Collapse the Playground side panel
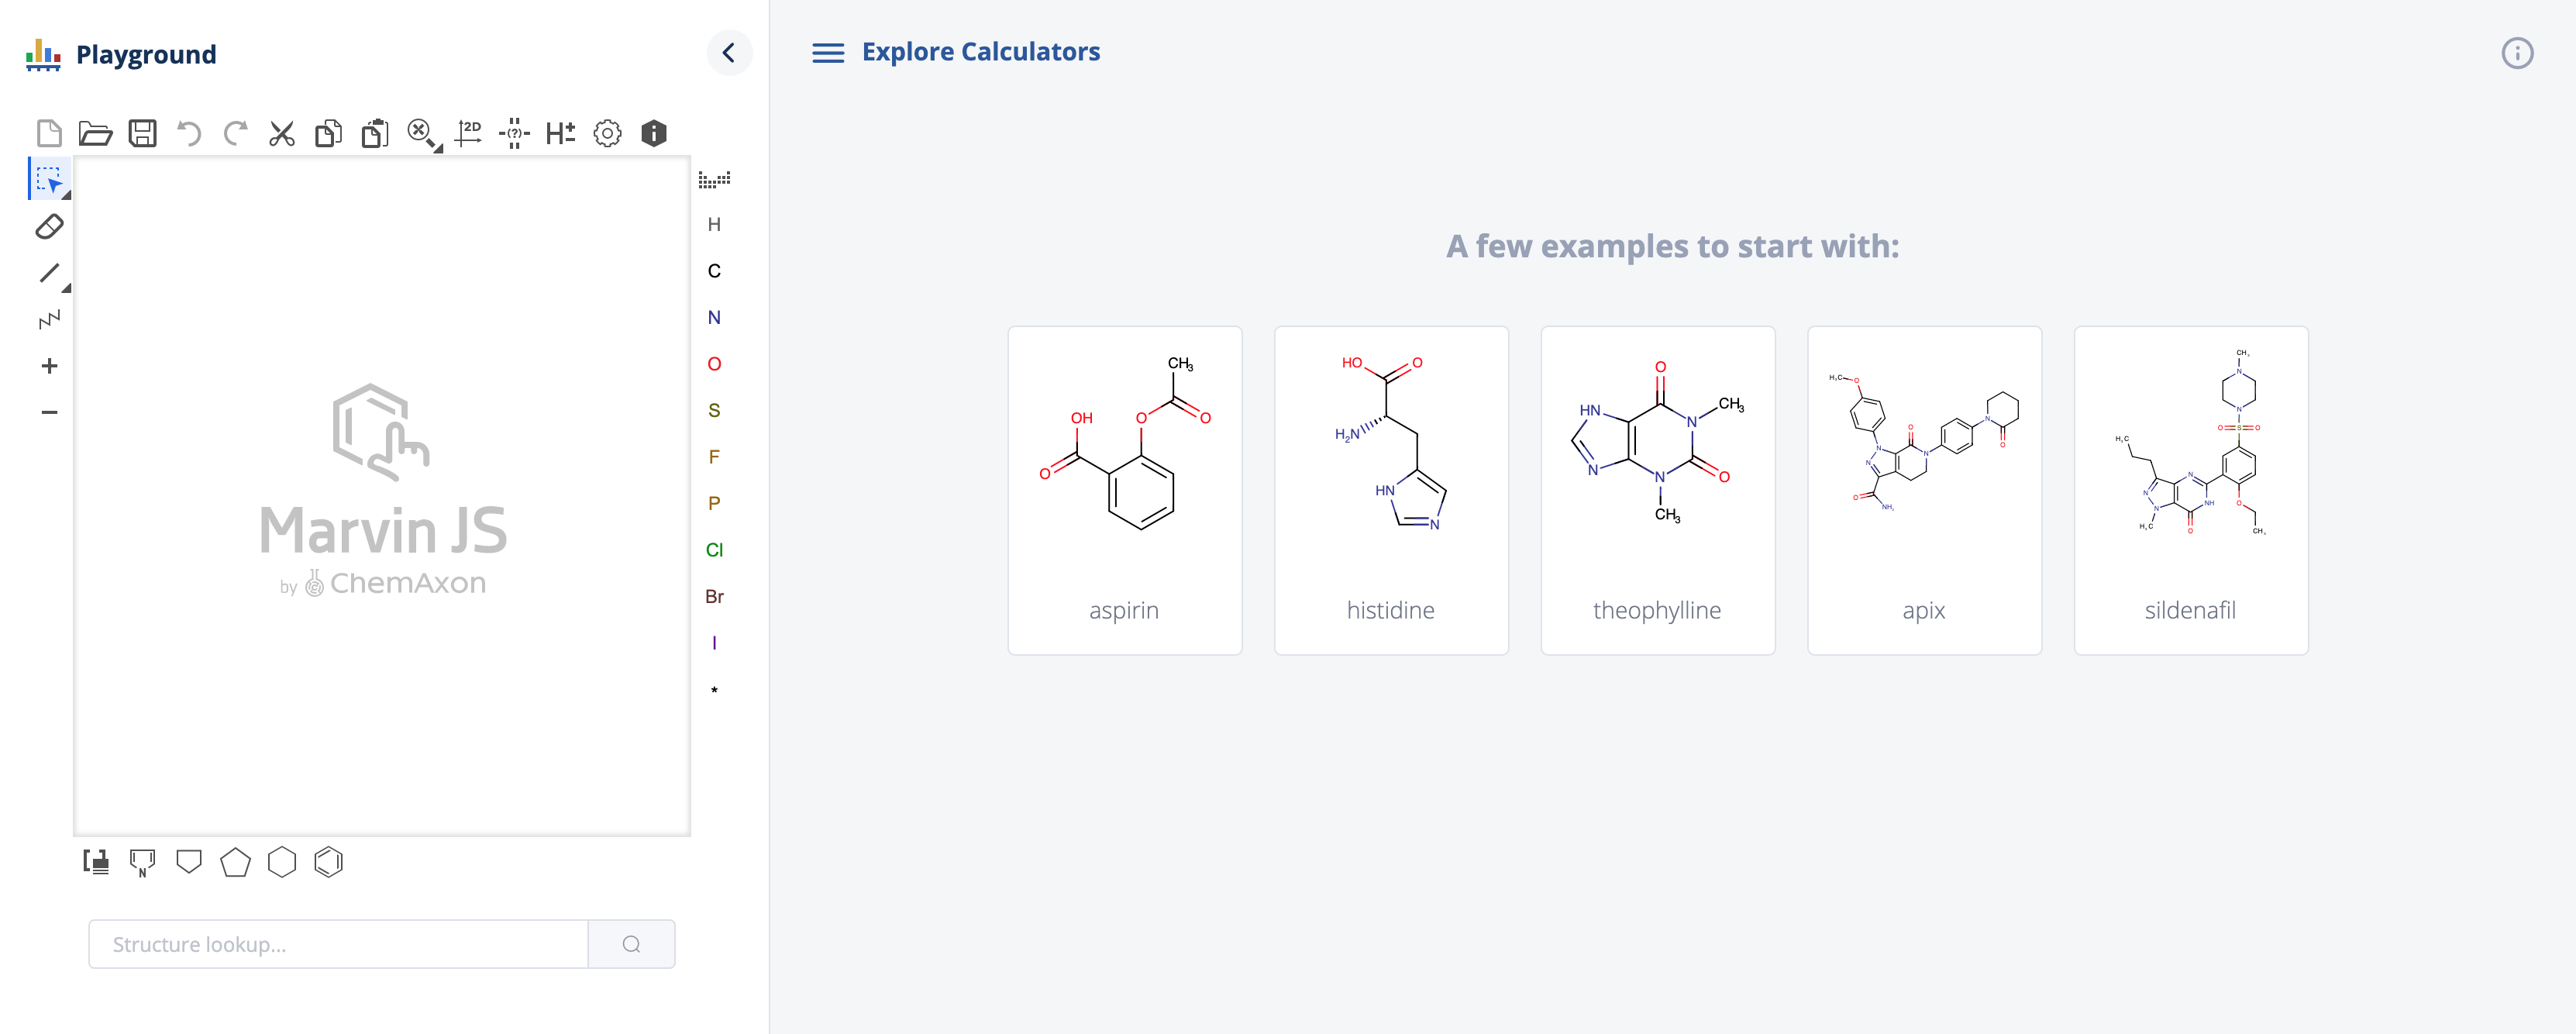 (x=729, y=53)
